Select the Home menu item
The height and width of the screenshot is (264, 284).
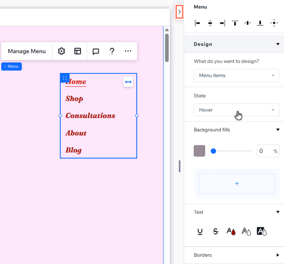coord(76,81)
